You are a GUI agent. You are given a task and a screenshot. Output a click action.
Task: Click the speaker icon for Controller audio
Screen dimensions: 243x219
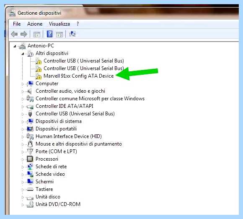29,91
